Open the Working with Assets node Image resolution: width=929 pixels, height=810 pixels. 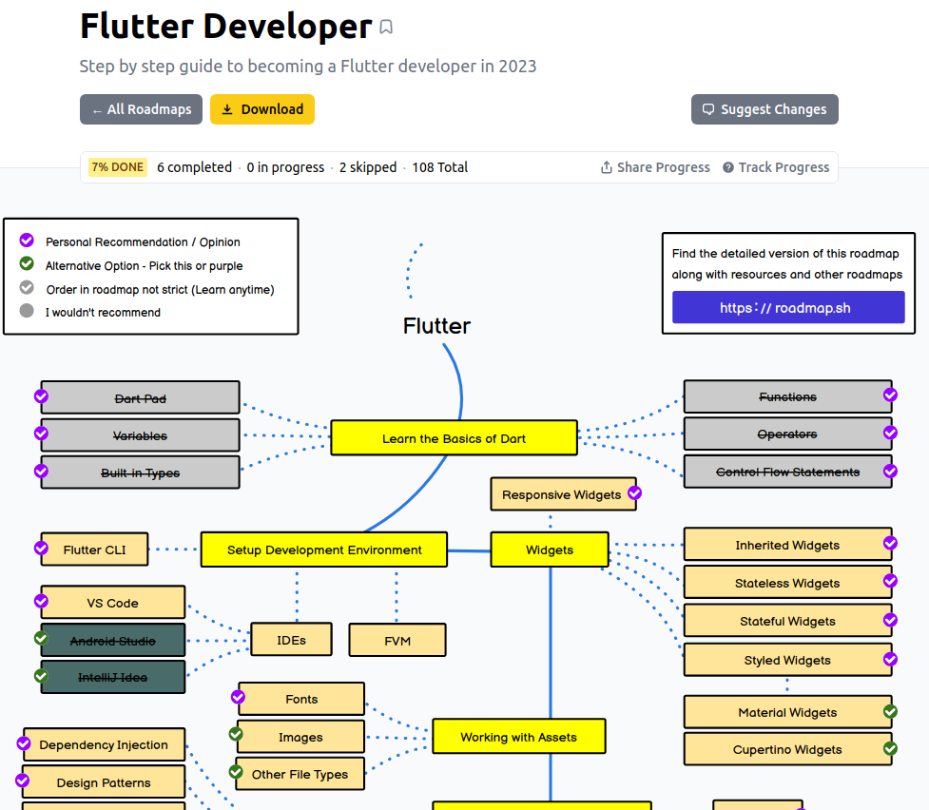(x=519, y=735)
